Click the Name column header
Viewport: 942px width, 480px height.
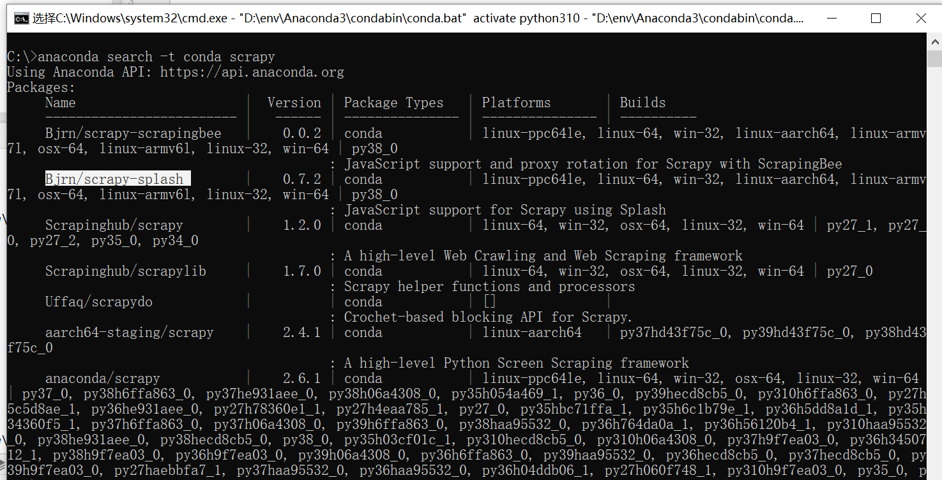(60, 103)
